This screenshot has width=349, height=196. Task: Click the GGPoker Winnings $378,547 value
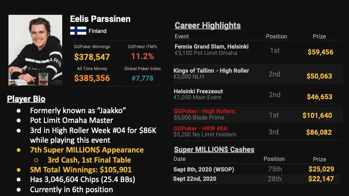(92, 57)
